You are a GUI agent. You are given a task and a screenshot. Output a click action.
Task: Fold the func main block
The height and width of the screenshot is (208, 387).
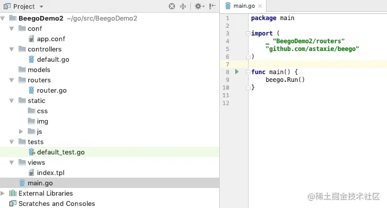tap(248, 72)
